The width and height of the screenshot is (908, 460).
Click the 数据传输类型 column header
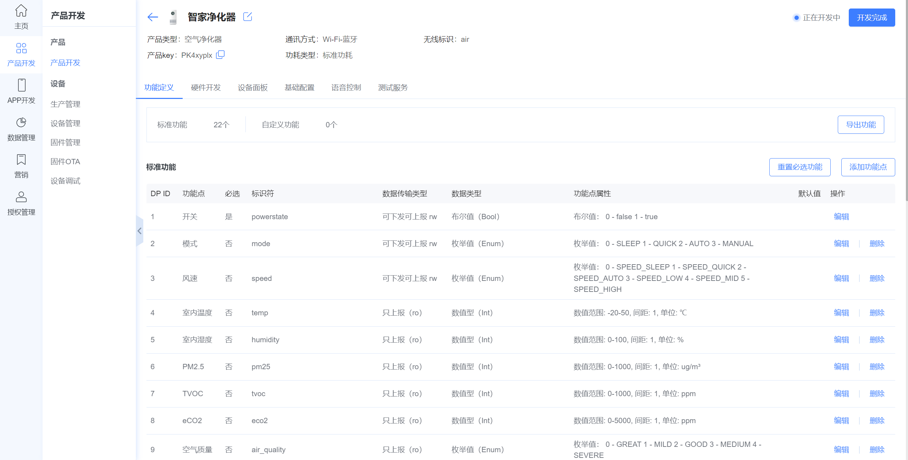[x=405, y=194]
